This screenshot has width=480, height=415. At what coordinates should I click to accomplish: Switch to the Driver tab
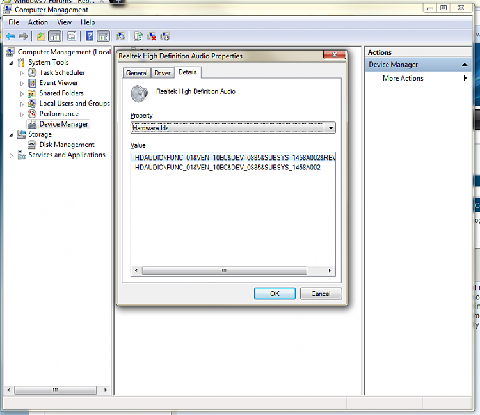[163, 73]
